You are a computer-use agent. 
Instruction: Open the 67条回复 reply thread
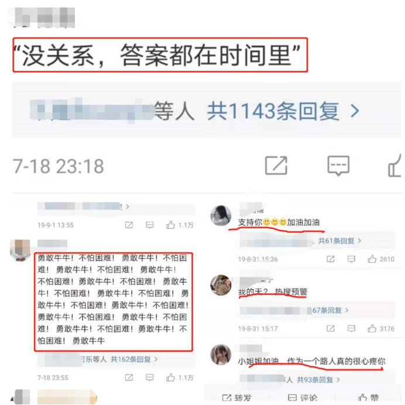(330, 310)
